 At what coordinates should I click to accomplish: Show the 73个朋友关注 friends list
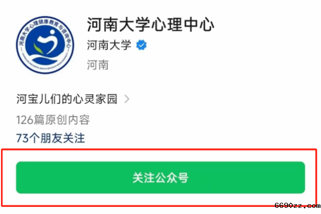(x=50, y=138)
